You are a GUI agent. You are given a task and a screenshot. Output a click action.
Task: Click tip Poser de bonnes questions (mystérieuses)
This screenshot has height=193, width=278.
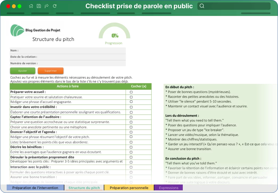point(198,92)
